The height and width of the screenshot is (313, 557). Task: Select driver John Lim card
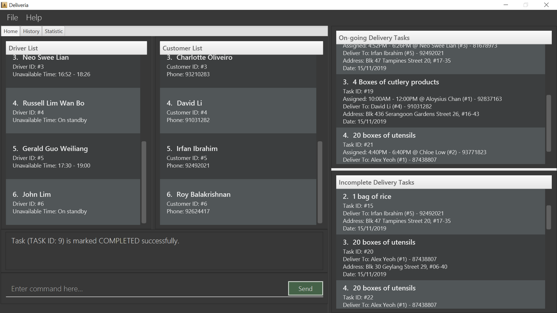tap(73, 202)
